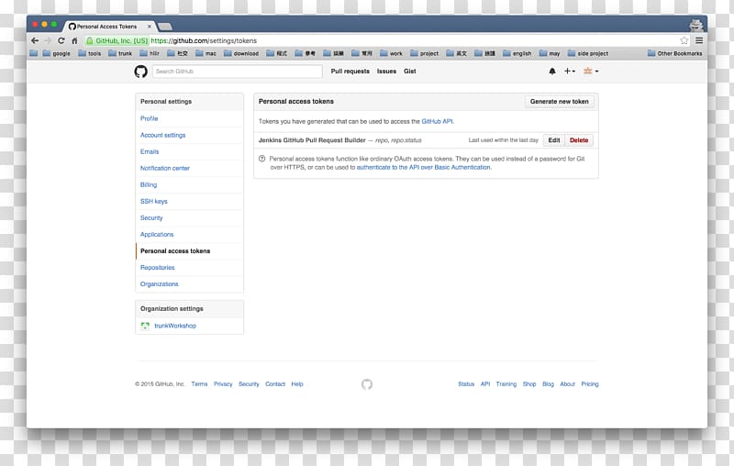Click the GitHub octocat logo in header
This screenshot has width=734, height=466.
(141, 72)
